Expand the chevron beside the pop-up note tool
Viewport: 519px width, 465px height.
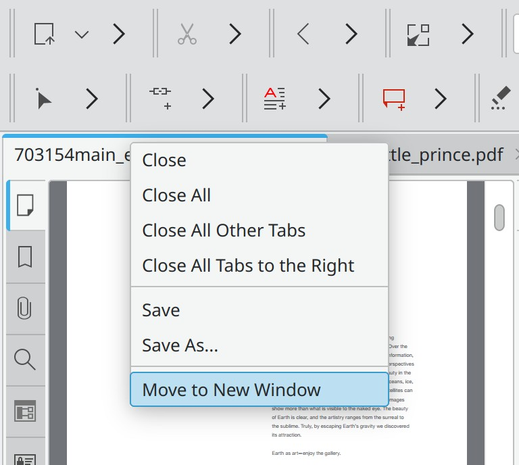click(440, 99)
